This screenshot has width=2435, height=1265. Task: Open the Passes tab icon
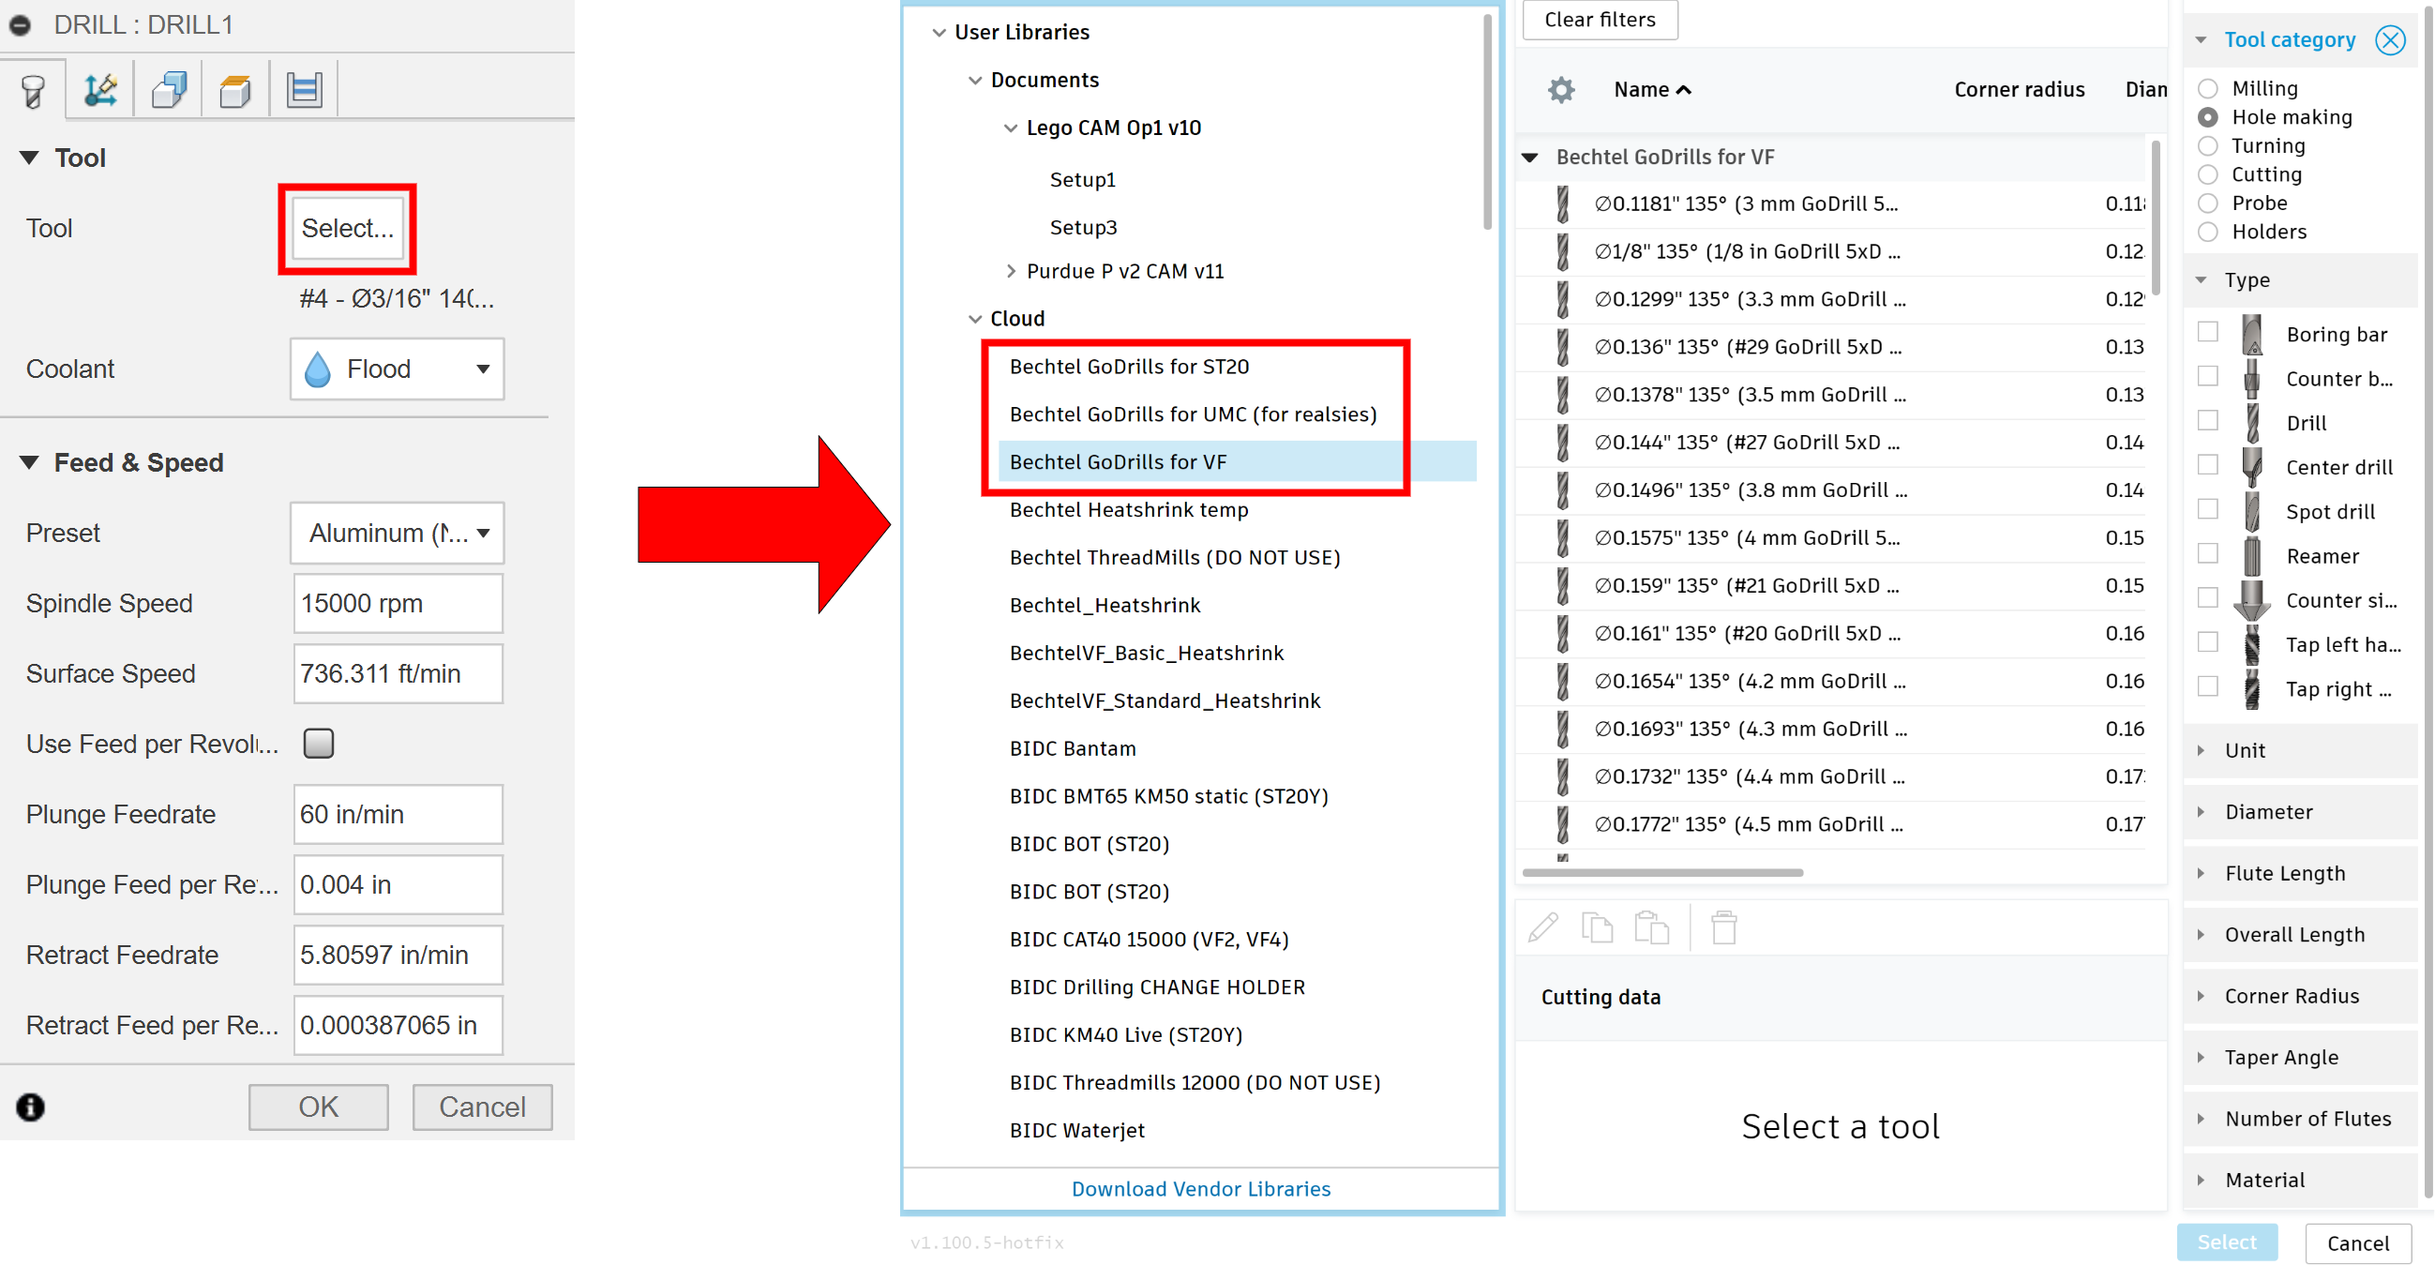(235, 91)
